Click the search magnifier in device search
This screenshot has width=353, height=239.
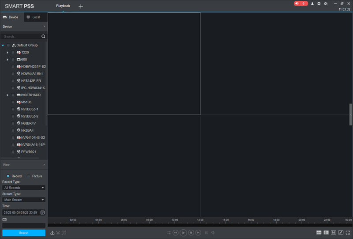tap(43, 36)
